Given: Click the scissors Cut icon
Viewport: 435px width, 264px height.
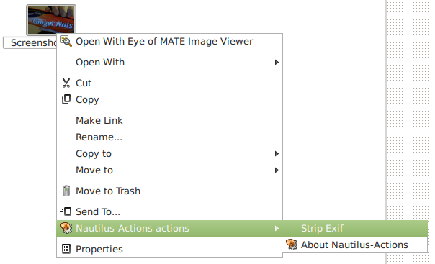Looking at the screenshot, I should 66,83.
